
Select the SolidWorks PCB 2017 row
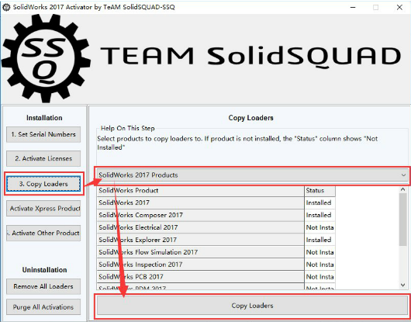click(201, 277)
